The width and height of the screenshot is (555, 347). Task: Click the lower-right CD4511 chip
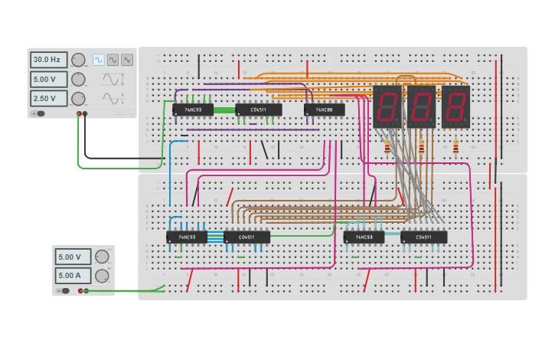423,237
